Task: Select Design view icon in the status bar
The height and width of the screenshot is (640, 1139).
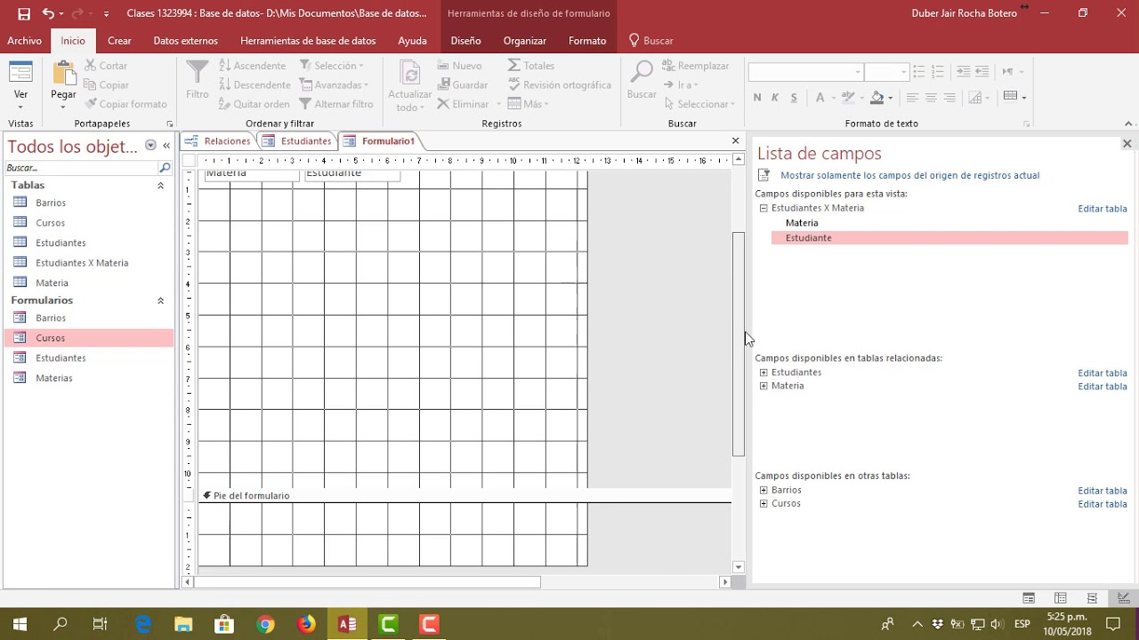Action: tap(1124, 598)
